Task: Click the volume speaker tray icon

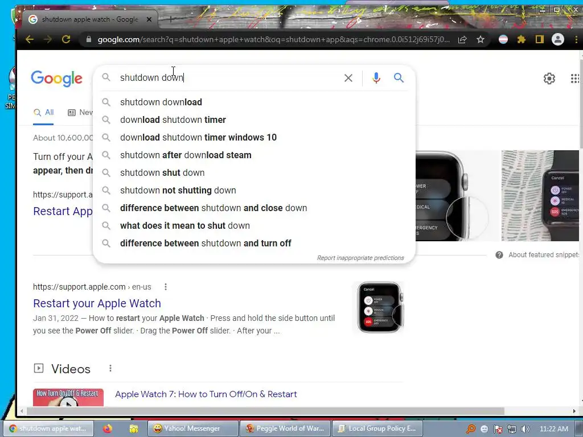Action: pos(525,429)
